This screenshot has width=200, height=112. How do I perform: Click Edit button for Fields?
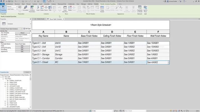pos(22,46)
